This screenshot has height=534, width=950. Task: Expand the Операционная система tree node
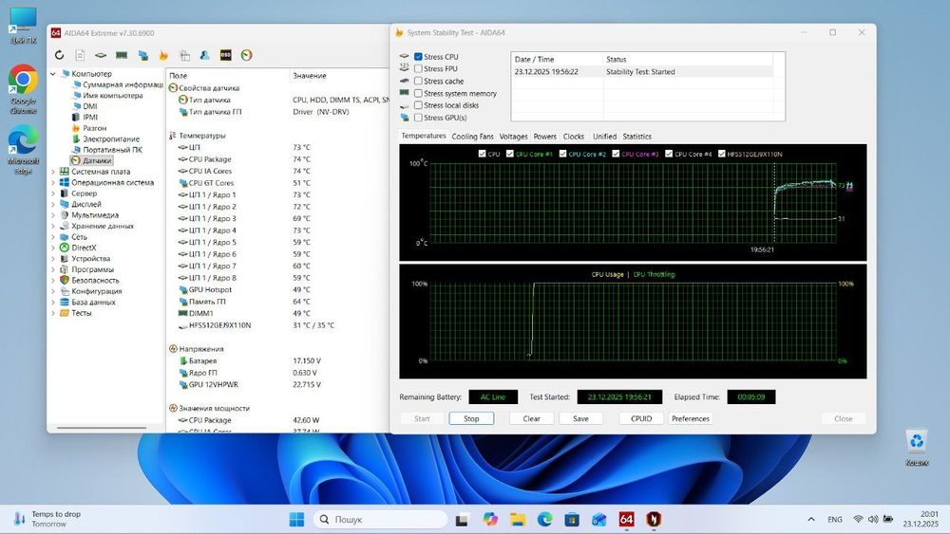coord(53,183)
